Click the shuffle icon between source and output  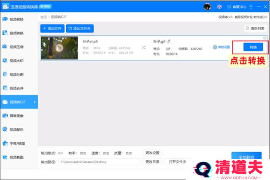click(143, 48)
